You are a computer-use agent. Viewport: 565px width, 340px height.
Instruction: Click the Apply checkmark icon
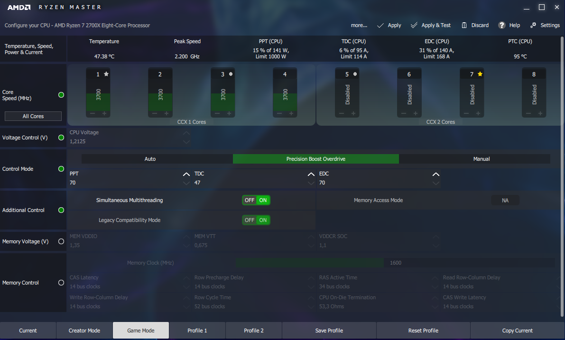(x=380, y=25)
